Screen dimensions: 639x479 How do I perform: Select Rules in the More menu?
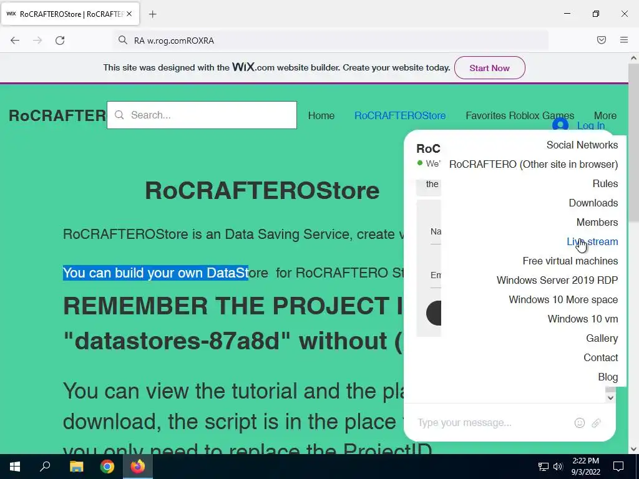pyautogui.click(x=605, y=184)
